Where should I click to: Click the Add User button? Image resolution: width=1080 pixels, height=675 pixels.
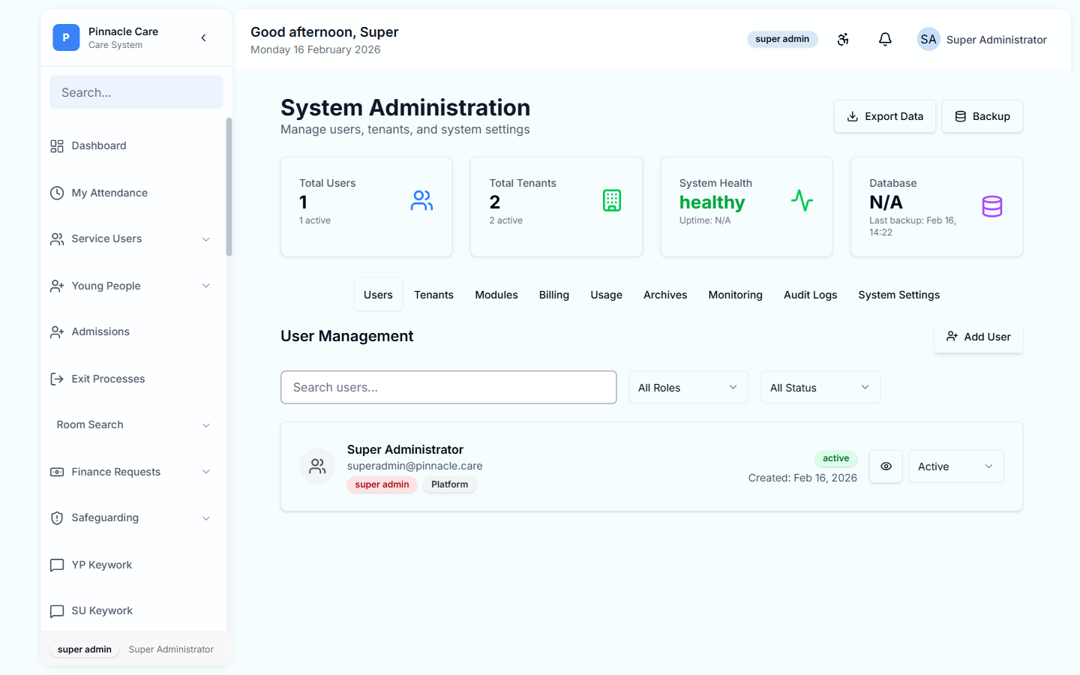tap(978, 337)
